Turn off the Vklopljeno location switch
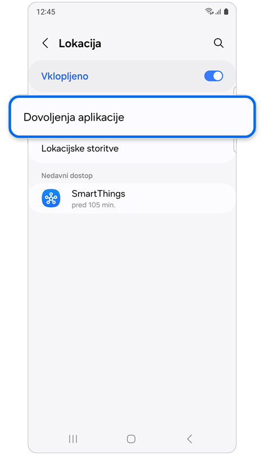 point(213,76)
